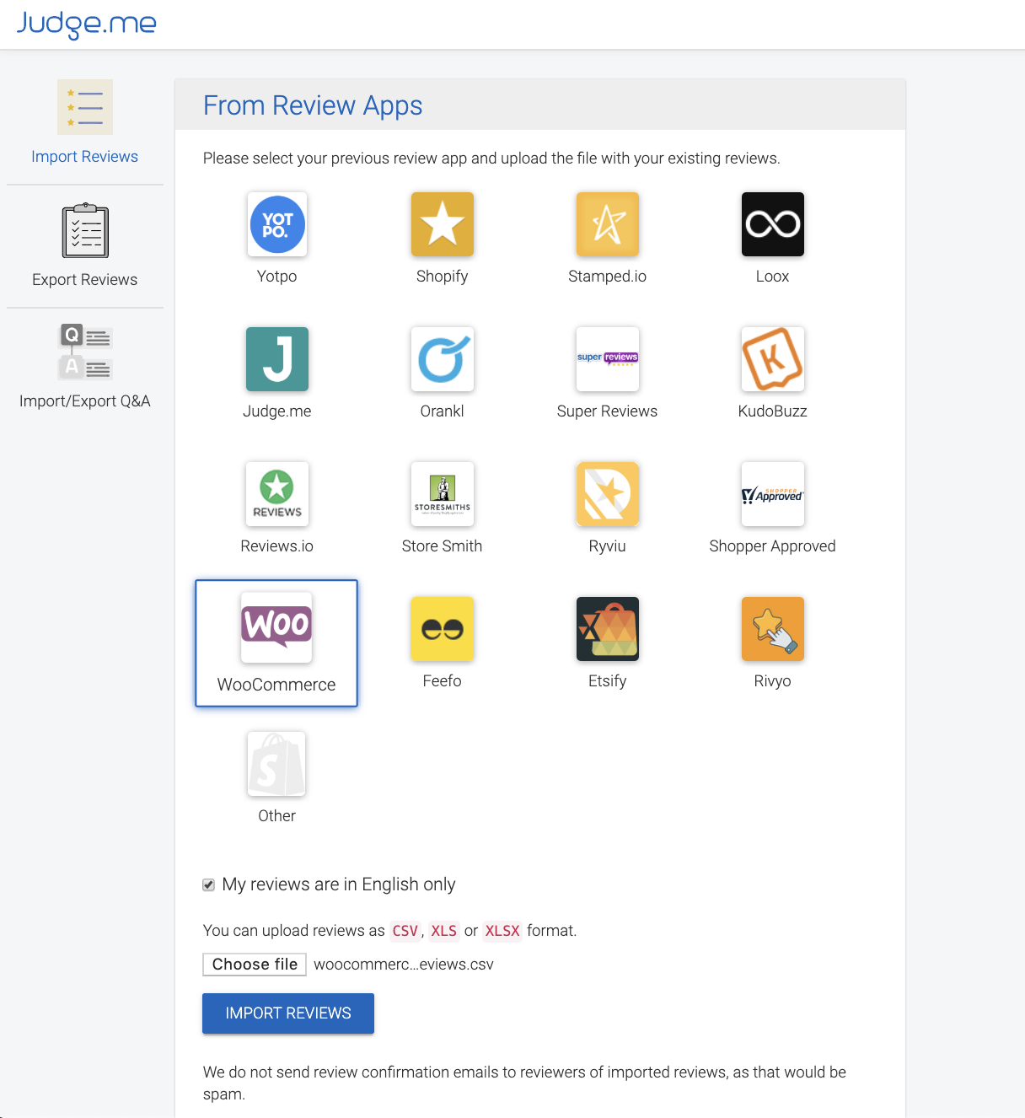The width and height of the screenshot is (1025, 1118).
Task: Select the WooCommerce Woo icon
Action: pyautogui.click(x=276, y=627)
